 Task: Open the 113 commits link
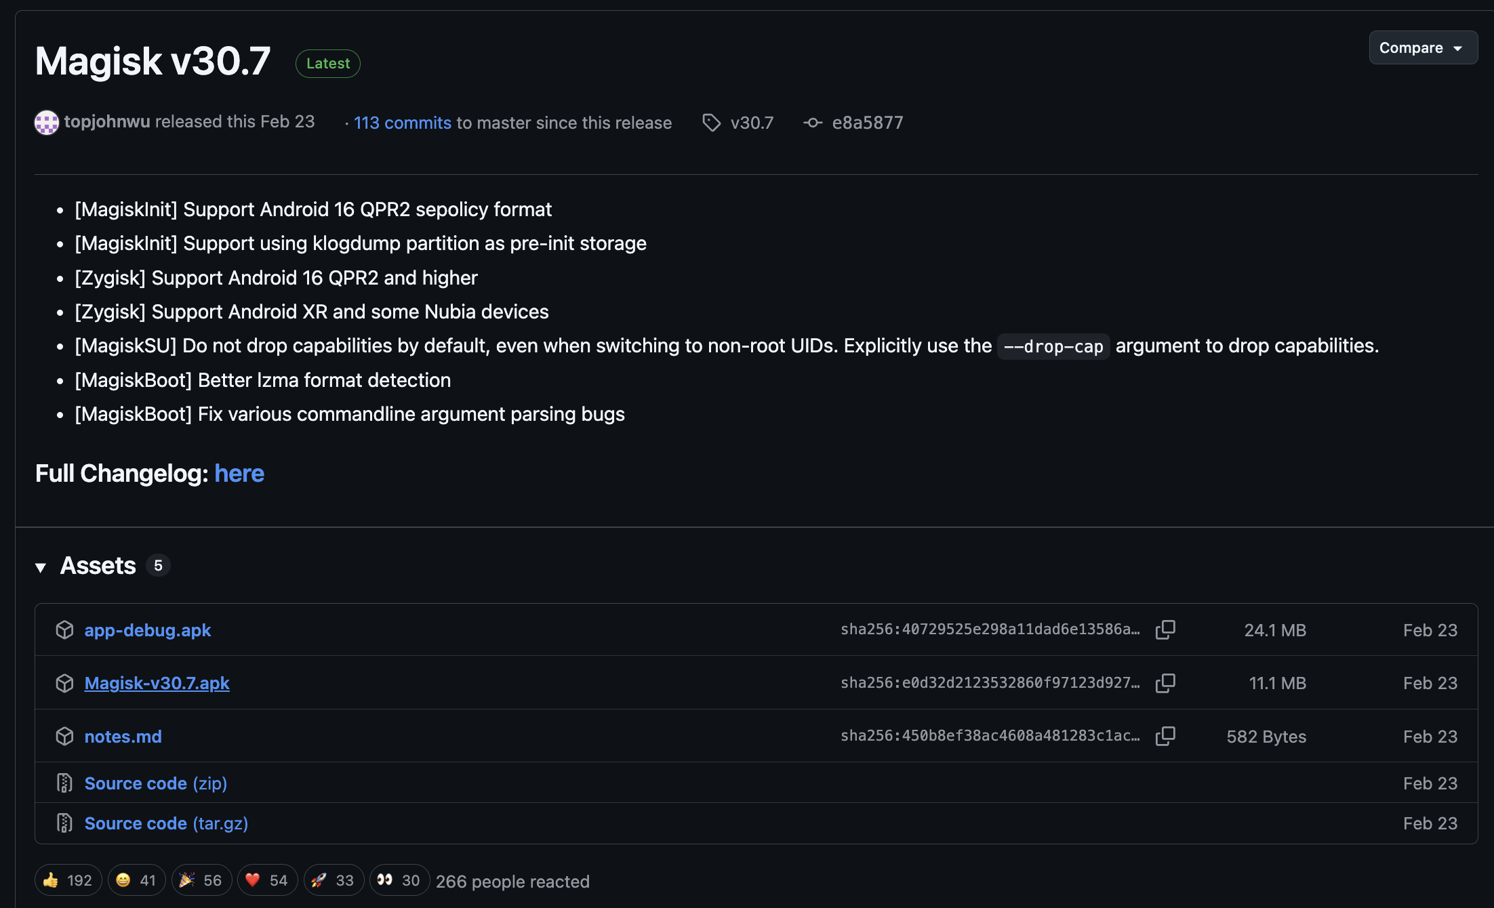coord(403,123)
